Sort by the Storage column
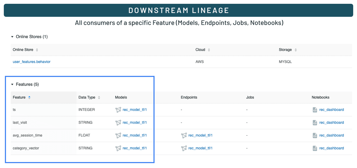 click(x=296, y=50)
